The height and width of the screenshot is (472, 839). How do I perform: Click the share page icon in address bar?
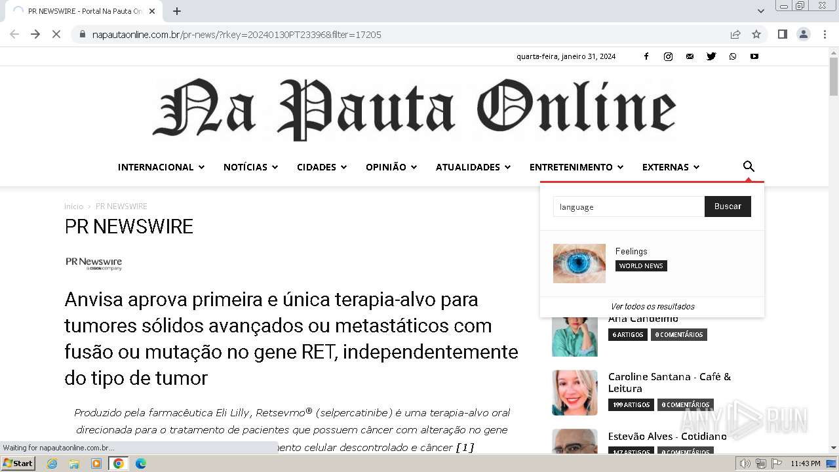[735, 34]
